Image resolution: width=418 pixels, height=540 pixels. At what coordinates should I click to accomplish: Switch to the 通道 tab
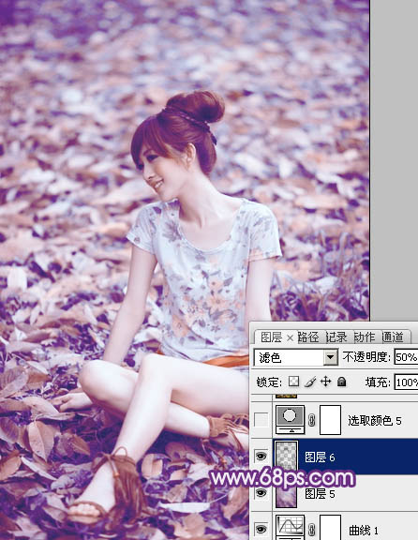coord(393,337)
